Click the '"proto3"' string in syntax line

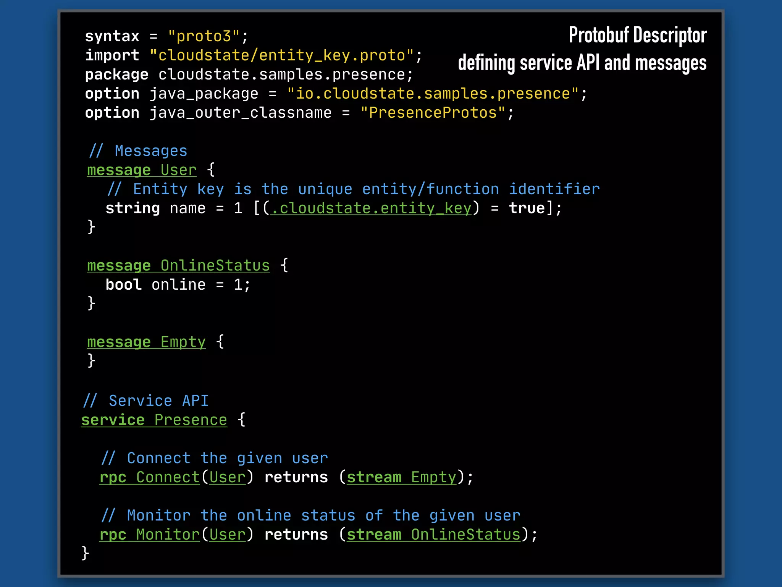pos(204,36)
